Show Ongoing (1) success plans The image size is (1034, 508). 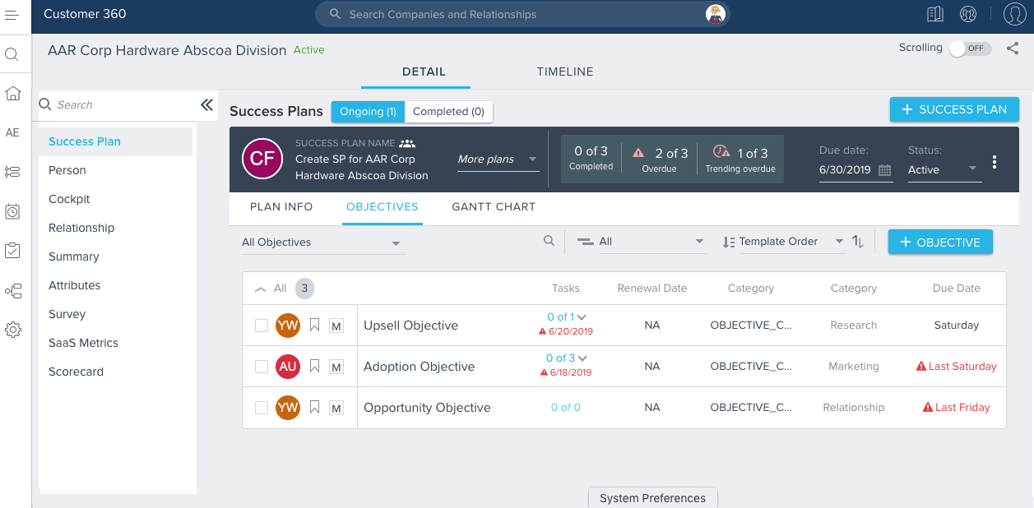[368, 112]
